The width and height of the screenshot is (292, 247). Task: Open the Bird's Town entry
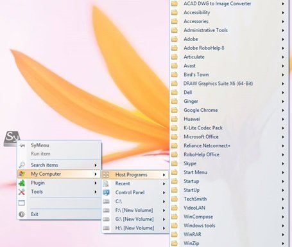228,75
